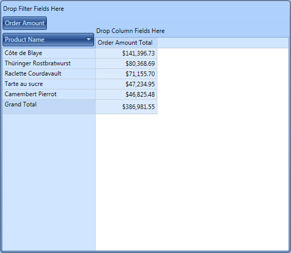Select the Raclette Courdavault row
Image resolution: width=291 pixels, height=253 pixels.
tap(49, 74)
